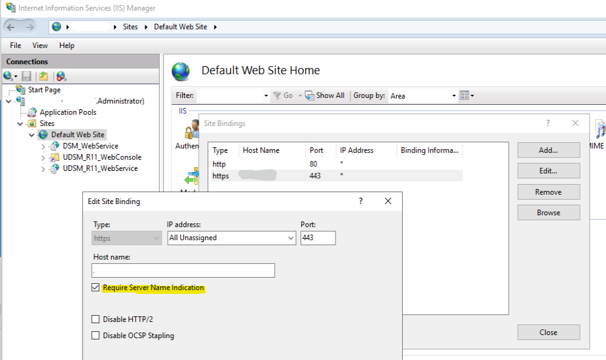606x360 pixels.
Task: Expand the UDSM_R11_WebService node
Action: pyautogui.click(x=43, y=169)
